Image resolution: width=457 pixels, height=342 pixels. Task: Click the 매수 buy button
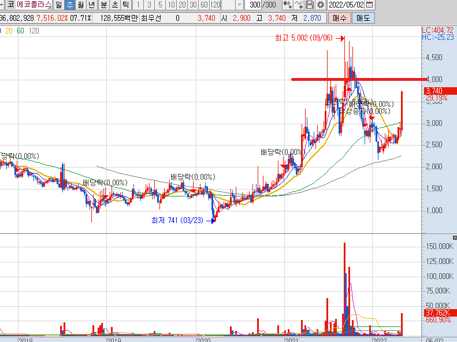point(339,18)
